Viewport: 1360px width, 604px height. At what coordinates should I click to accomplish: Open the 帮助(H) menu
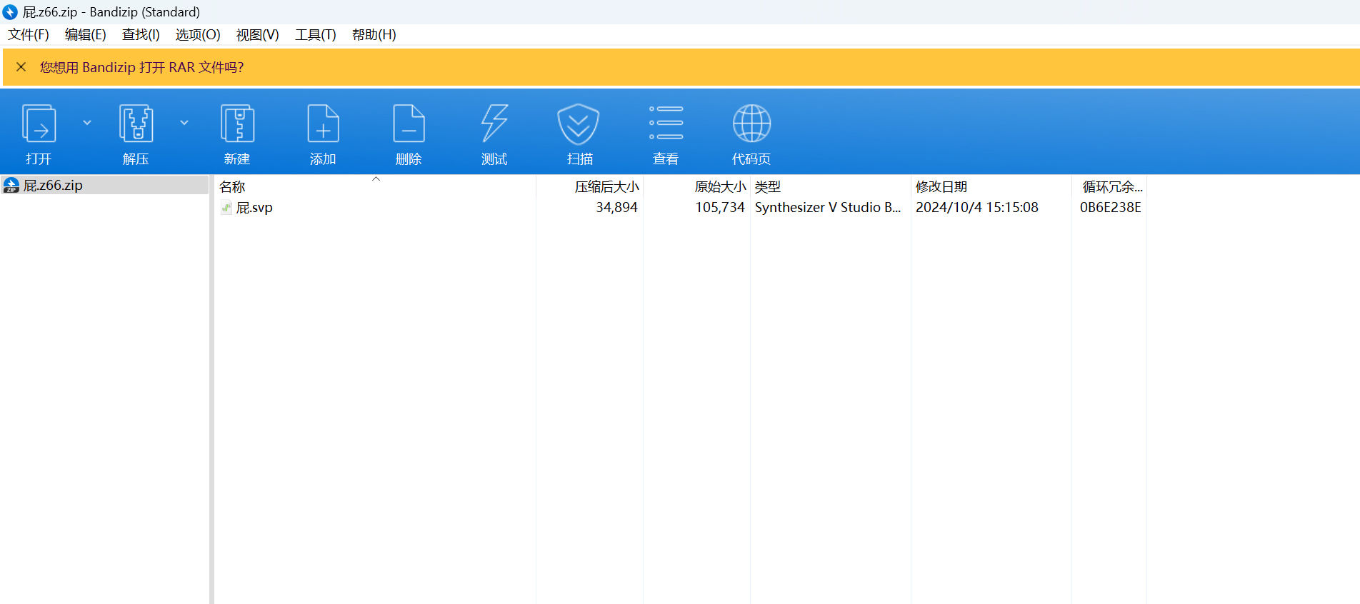tap(374, 35)
